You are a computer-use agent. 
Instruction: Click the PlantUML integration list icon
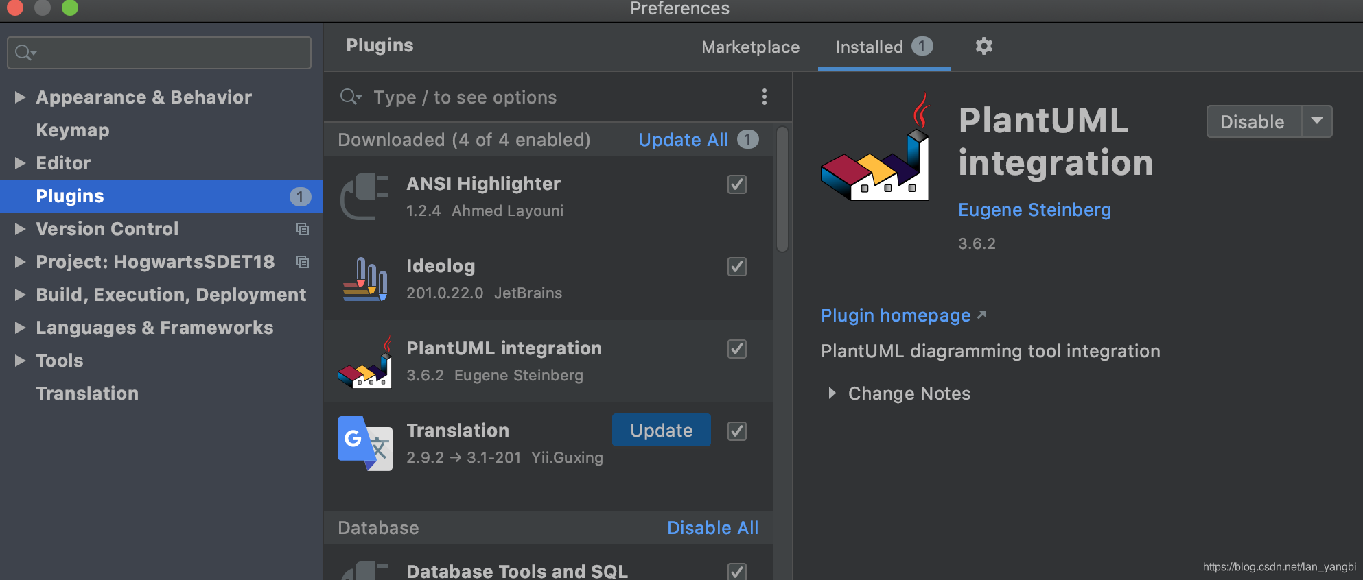click(x=365, y=361)
